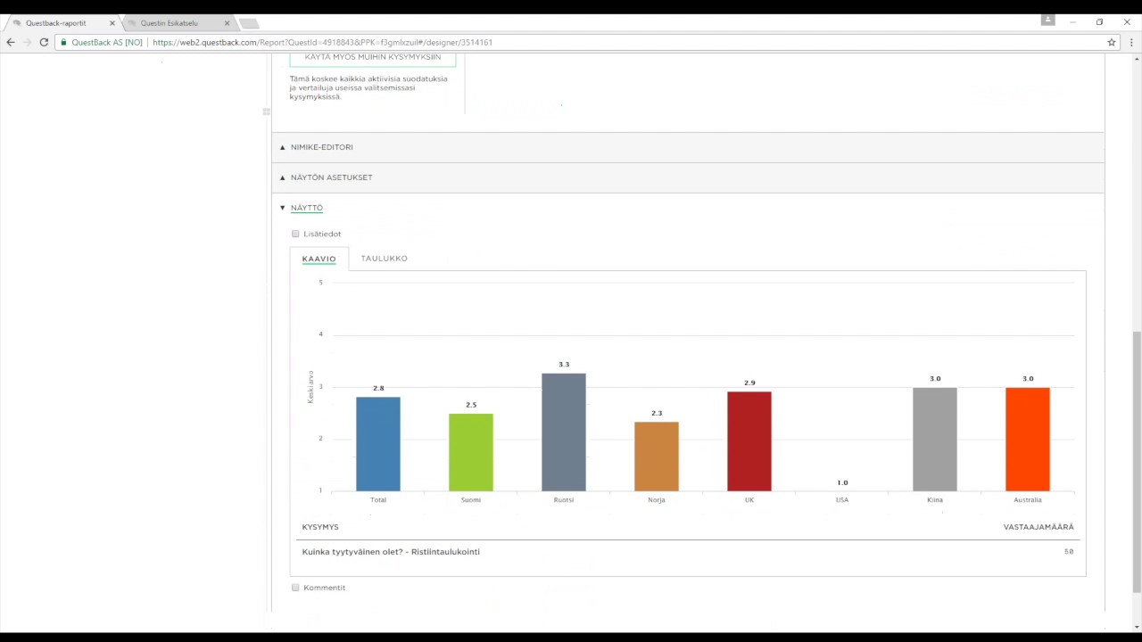The image size is (1142, 642).
Task: Click the slate Ruotsi bar
Action: tap(564, 432)
